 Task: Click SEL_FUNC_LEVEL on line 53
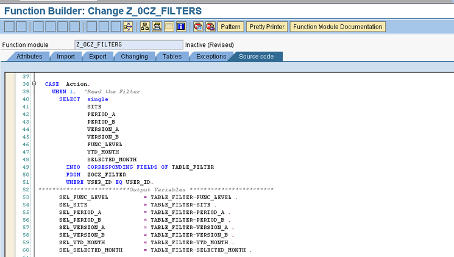(x=83, y=197)
